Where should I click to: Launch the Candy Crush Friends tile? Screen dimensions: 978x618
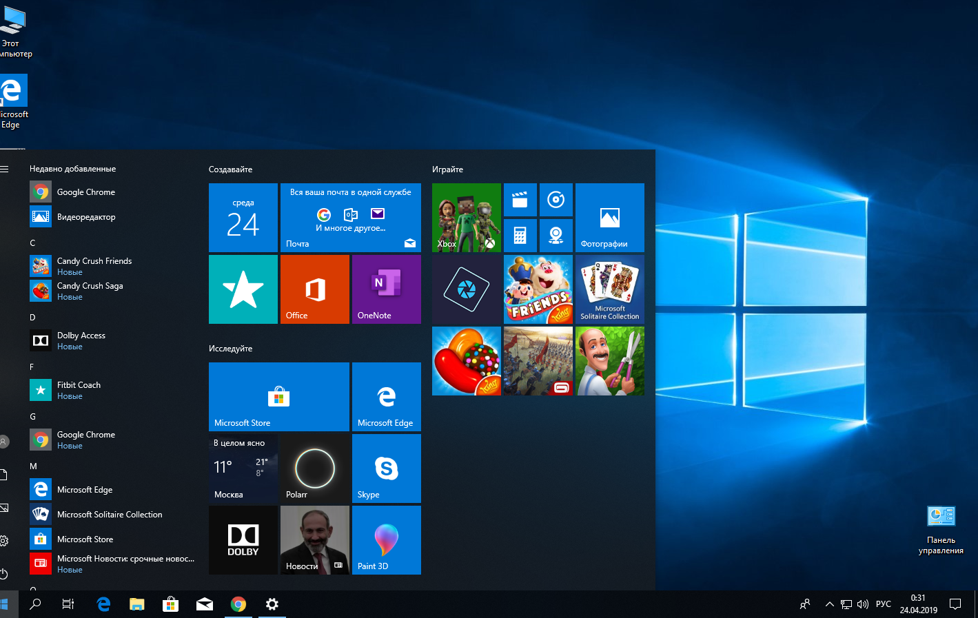coord(538,289)
